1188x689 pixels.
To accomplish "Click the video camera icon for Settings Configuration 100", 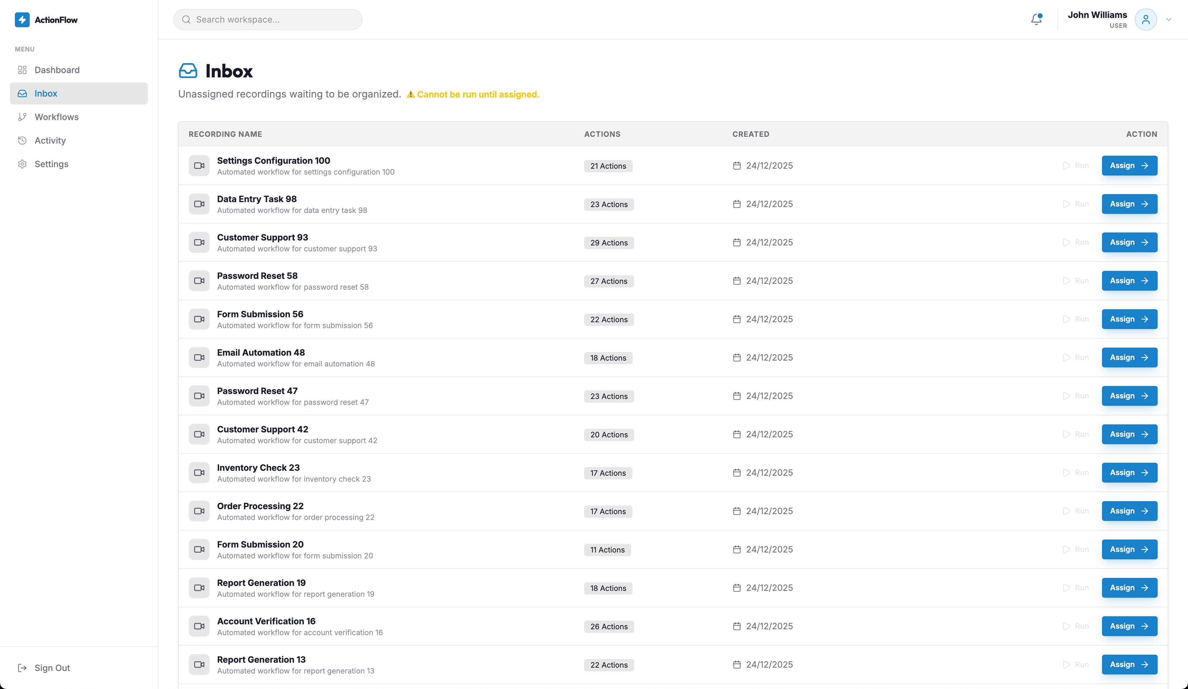I will coord(199,166).
